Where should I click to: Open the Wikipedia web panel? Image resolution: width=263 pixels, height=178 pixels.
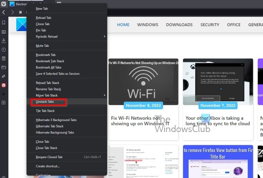coord(3,94)
